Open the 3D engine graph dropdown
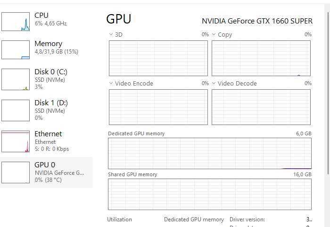This screenshot has width=330, height=227. click(x=111, y=34)
